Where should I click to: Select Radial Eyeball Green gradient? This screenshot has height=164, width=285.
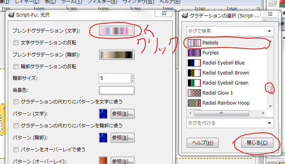(227, 83)
